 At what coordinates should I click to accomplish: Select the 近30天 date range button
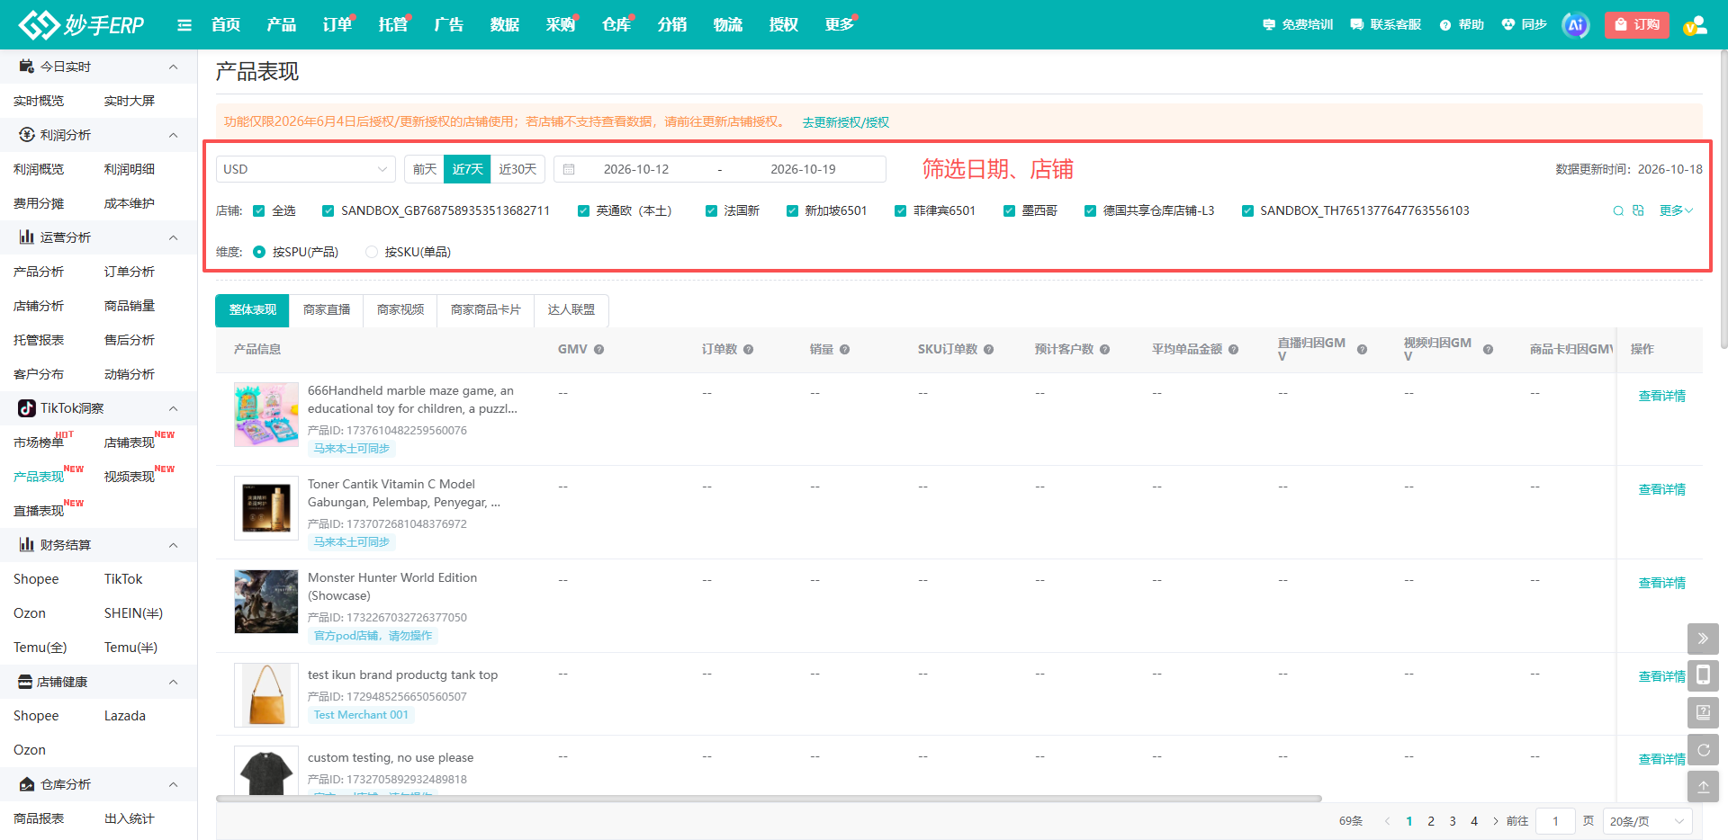pos(517,169)
